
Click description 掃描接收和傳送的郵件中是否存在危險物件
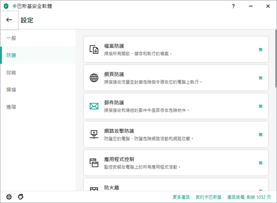pyautogui.click(x=147, y=110)
